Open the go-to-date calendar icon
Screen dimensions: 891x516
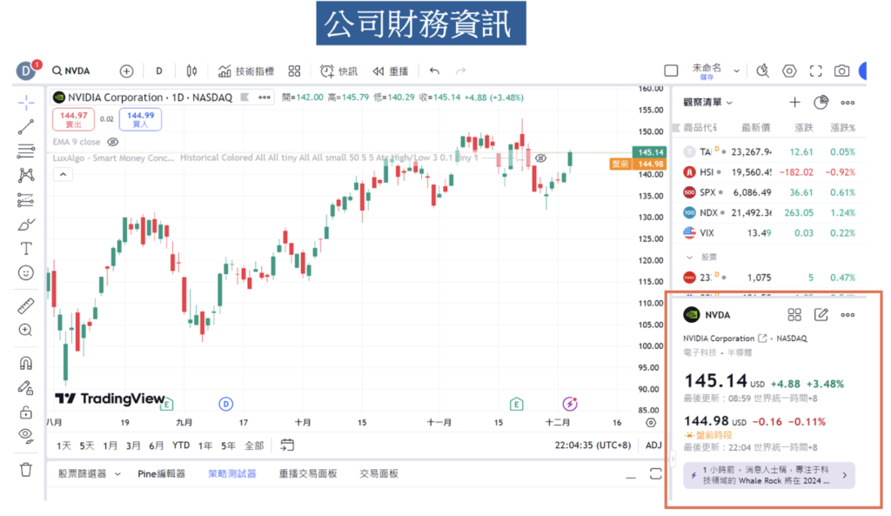(x=287, y=445)
